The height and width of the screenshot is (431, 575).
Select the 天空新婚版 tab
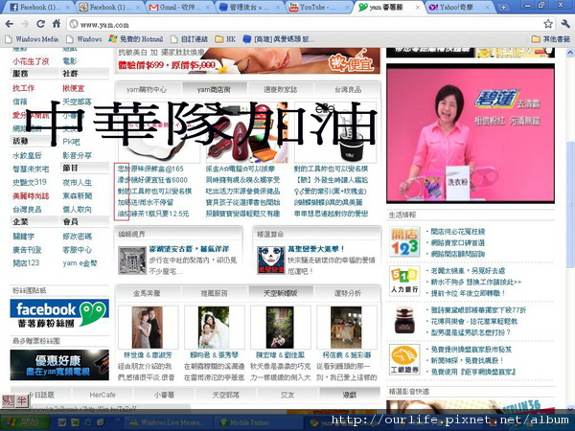pyautogui.click(x=281, y=293)
